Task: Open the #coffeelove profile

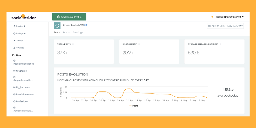Action: tap(20, 101)
